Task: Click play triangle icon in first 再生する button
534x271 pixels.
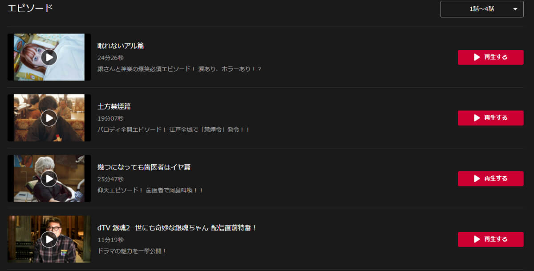Action: (x=477, y=57)
